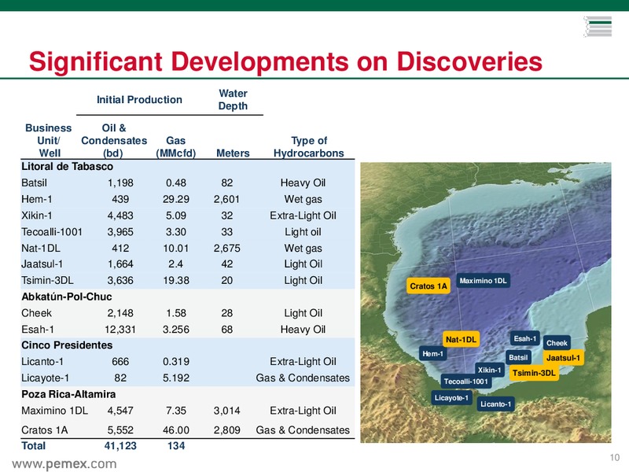
Task: Click the 'Tecoalli-1001' well name in table
Action: [52, 232]
